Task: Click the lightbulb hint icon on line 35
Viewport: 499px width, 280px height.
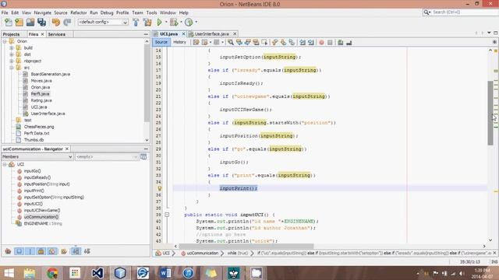Action: point(159,188)
